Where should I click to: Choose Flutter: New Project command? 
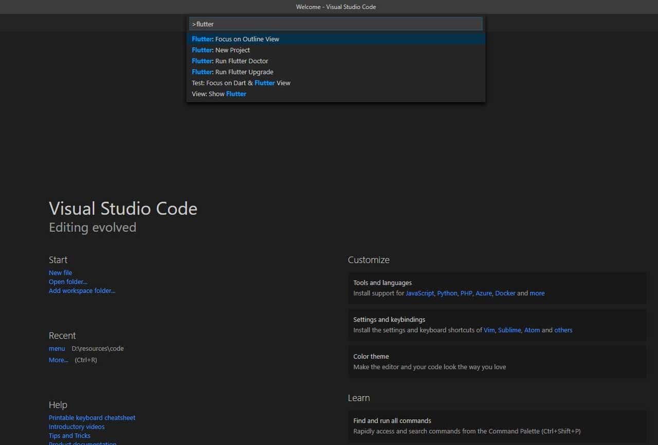(221, 50)
